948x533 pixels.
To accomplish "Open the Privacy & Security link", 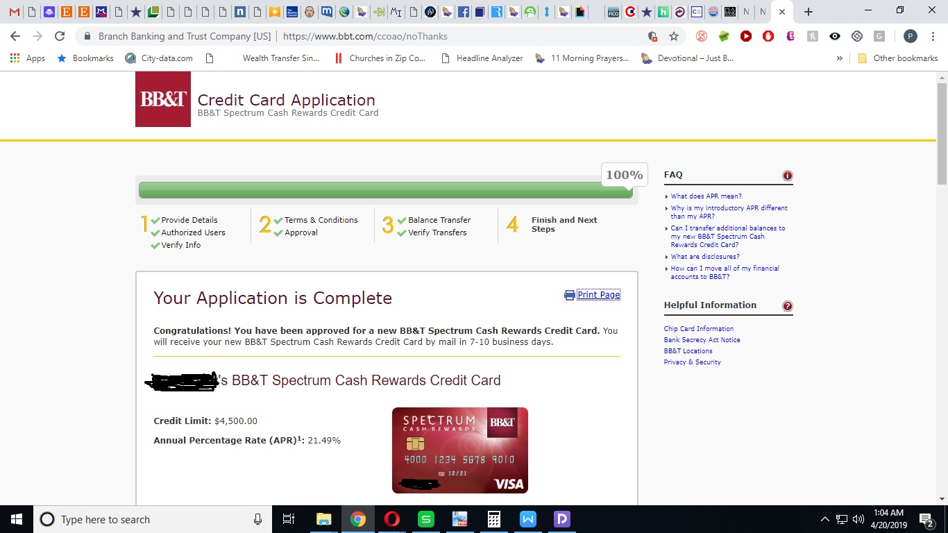I will pyautogui.click(x=692, y=362).
